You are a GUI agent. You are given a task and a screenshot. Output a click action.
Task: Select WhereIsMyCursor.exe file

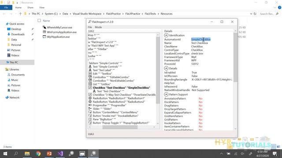59,27
